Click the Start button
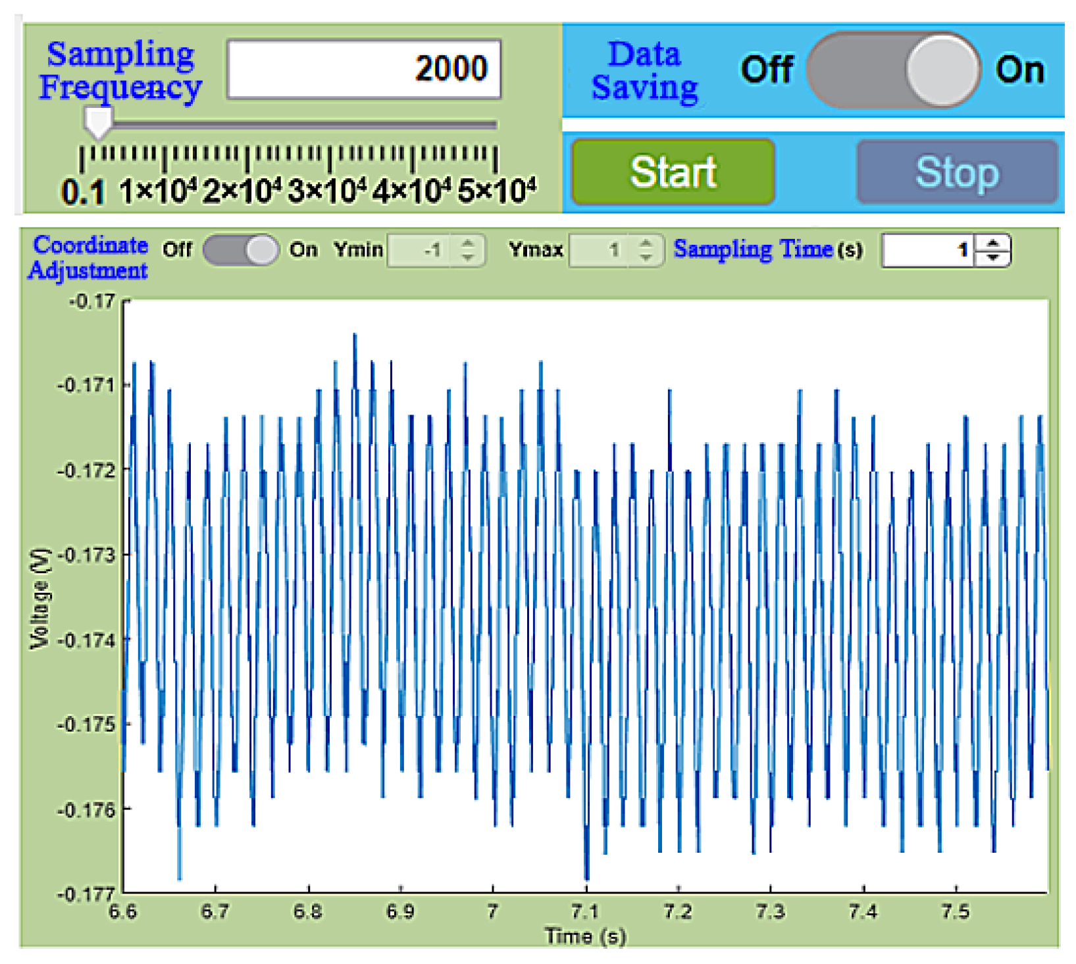1076x964 pixels. (x=673, y=172)
